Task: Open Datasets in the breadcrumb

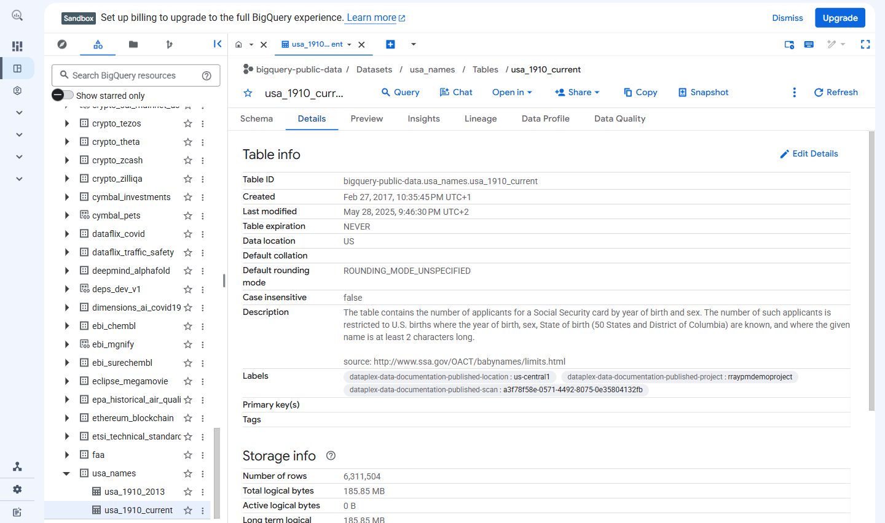Action: (x=374, y=69)
